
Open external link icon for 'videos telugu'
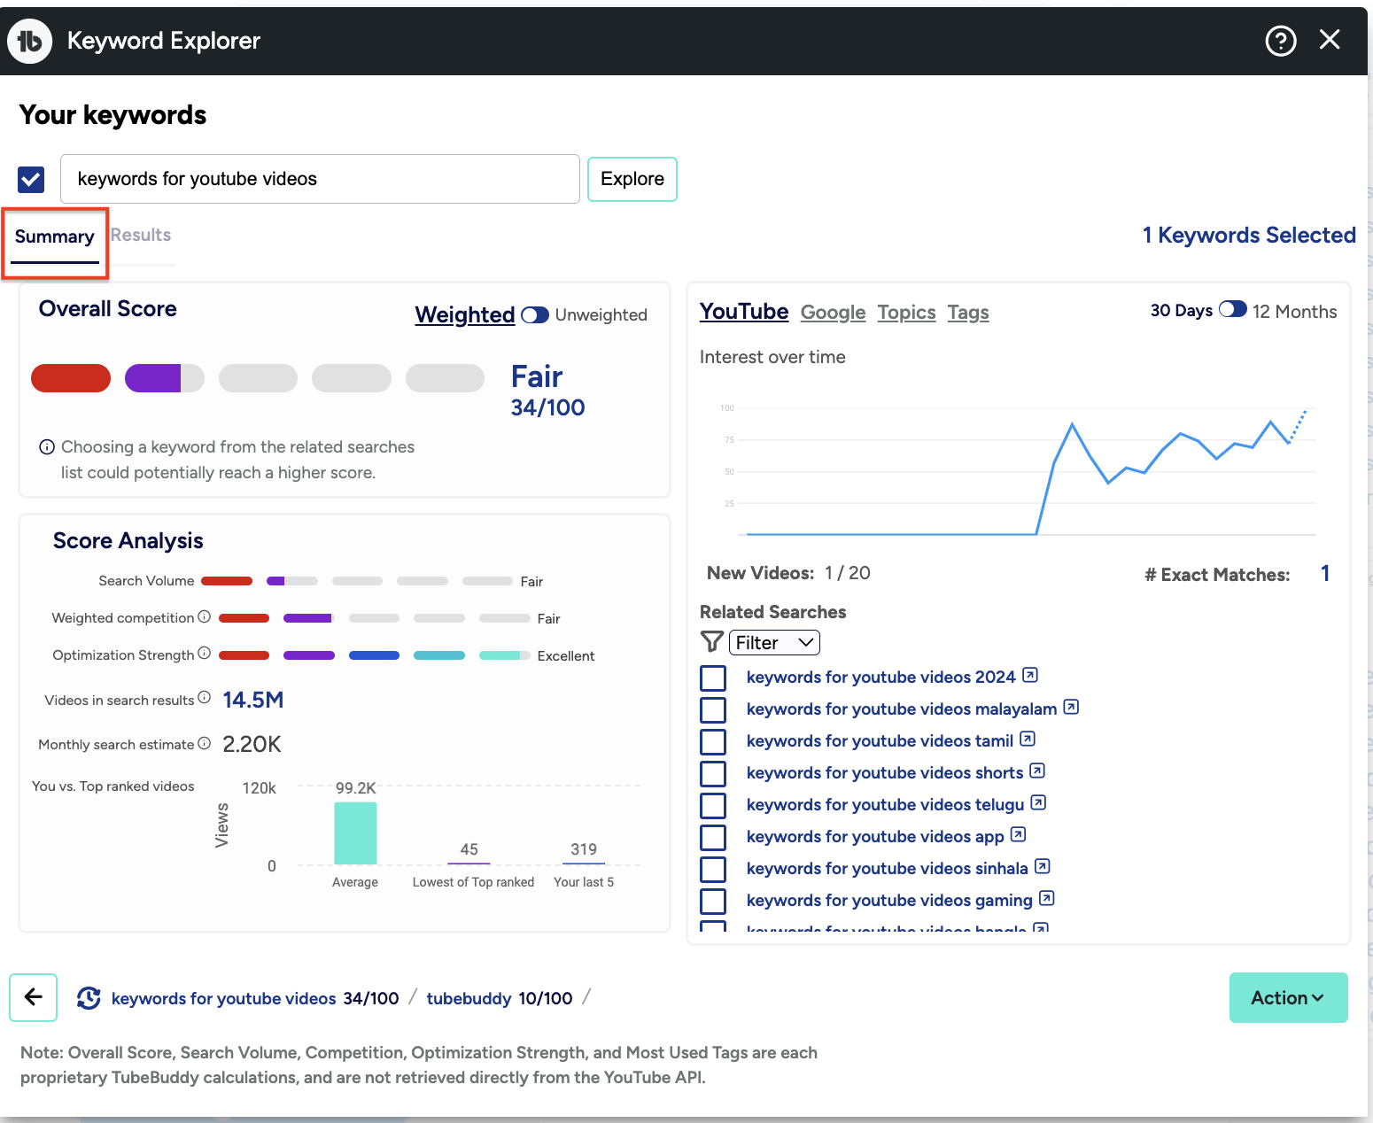[1038, 802]
